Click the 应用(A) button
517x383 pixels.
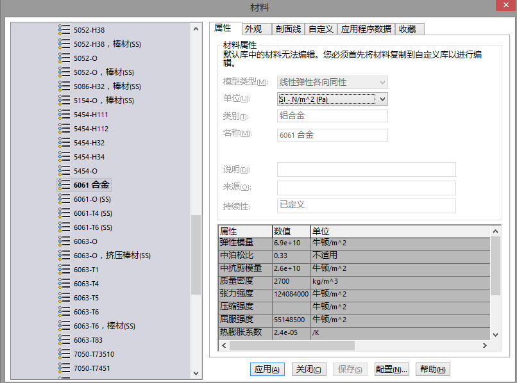(267, 369)
